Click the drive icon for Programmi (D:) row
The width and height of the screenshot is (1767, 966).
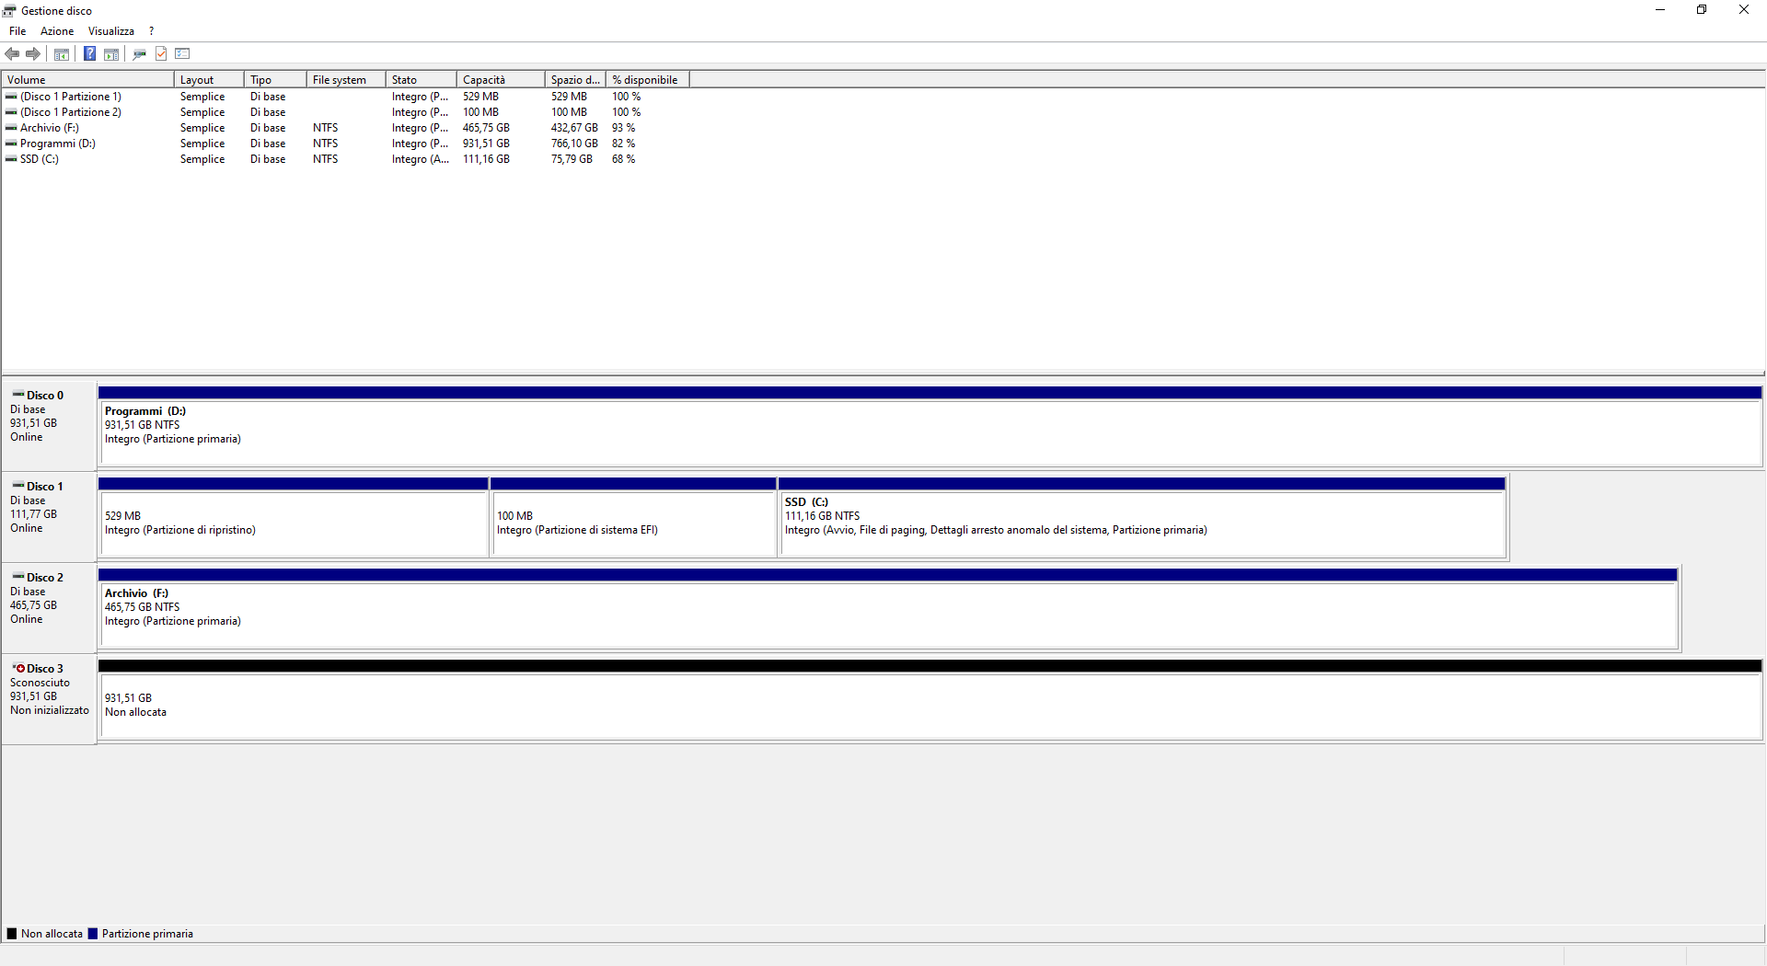coord(11,144)
